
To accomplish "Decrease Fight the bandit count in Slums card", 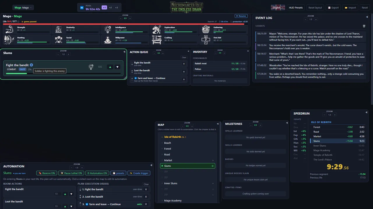I will pyautogui.click(x=117, y=67).
